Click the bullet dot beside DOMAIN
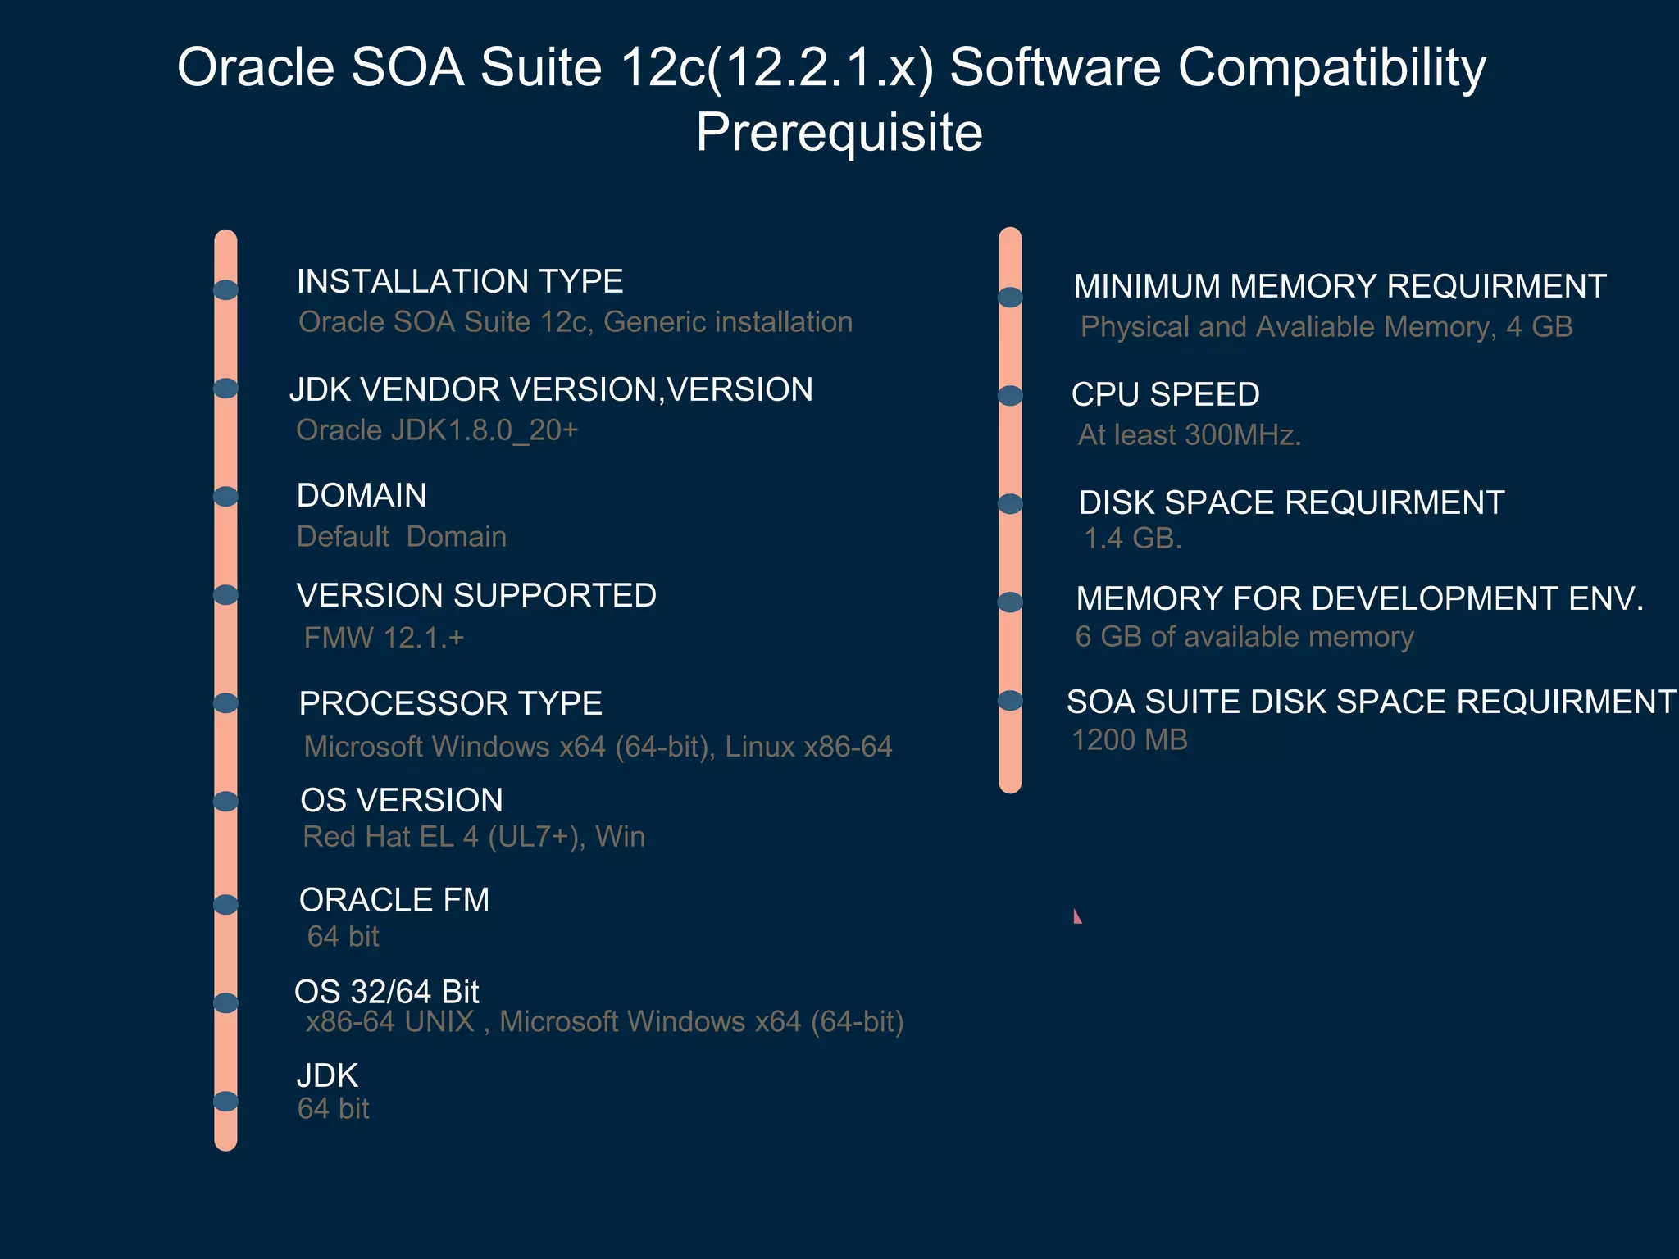Screen dimensions: 1679x1259 click(x=226, y=497)
